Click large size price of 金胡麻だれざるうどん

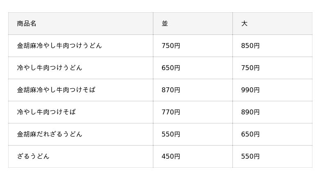pyautogui.click(x=251, y=134)
